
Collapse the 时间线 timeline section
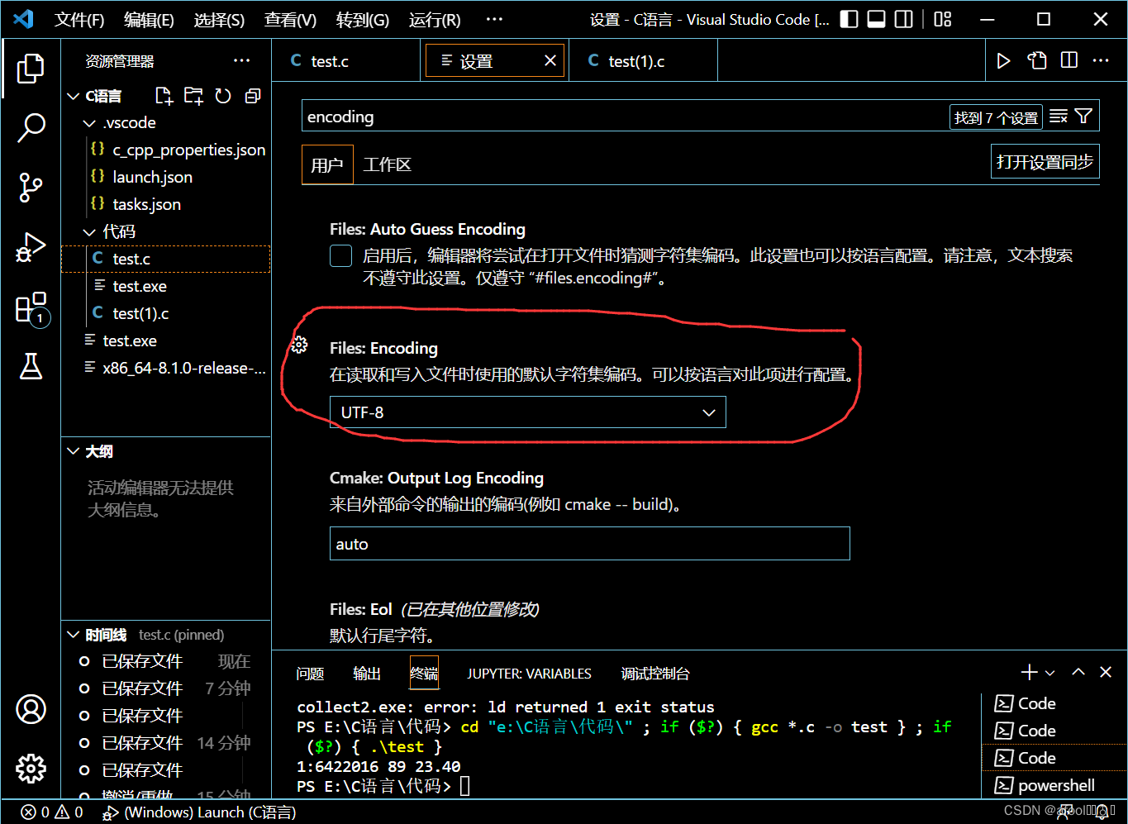point(73,635)
